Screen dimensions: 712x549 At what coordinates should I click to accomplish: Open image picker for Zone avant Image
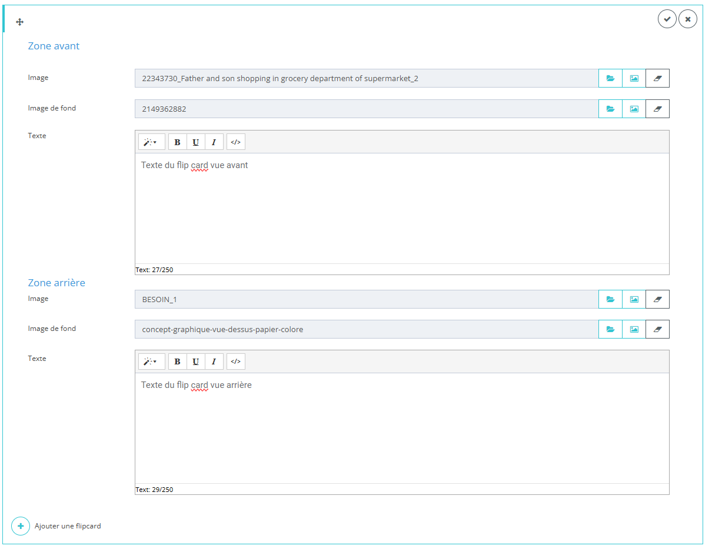(634, 78)
